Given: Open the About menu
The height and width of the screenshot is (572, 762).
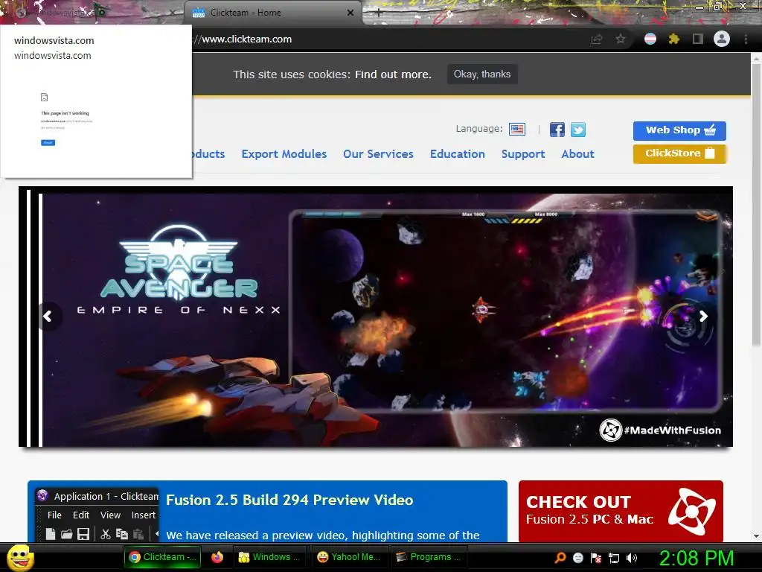Looking at the screenshot, I should pyautogui.click(x=577, y=153).
